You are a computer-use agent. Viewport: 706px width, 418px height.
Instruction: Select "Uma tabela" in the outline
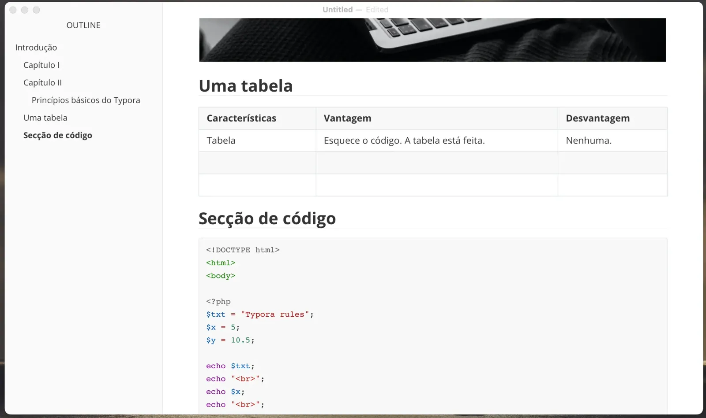point(45,118)
